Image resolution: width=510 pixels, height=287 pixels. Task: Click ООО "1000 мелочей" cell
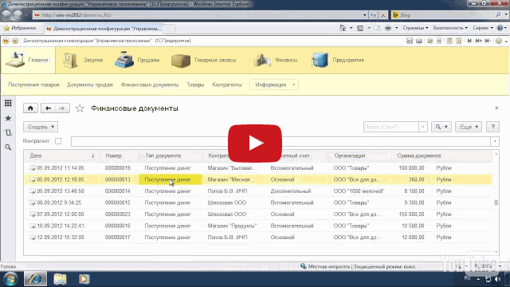pos(359,191)
